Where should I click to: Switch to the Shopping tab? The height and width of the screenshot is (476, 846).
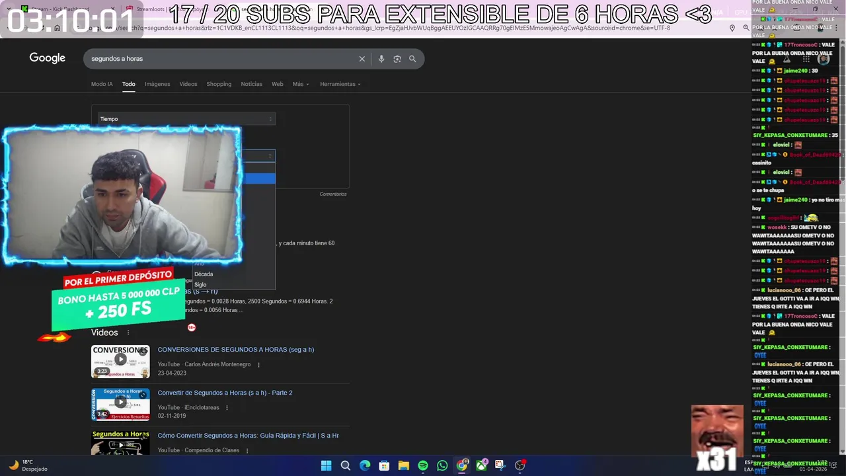(219, 84)
